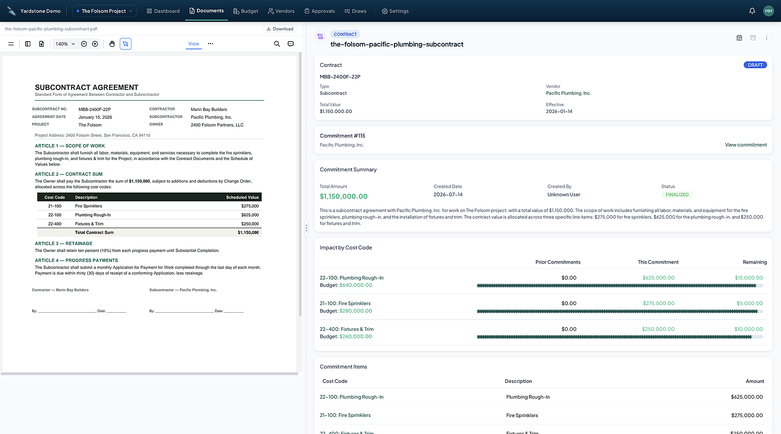Click the zoom in plus icon

tap(95, 44)
